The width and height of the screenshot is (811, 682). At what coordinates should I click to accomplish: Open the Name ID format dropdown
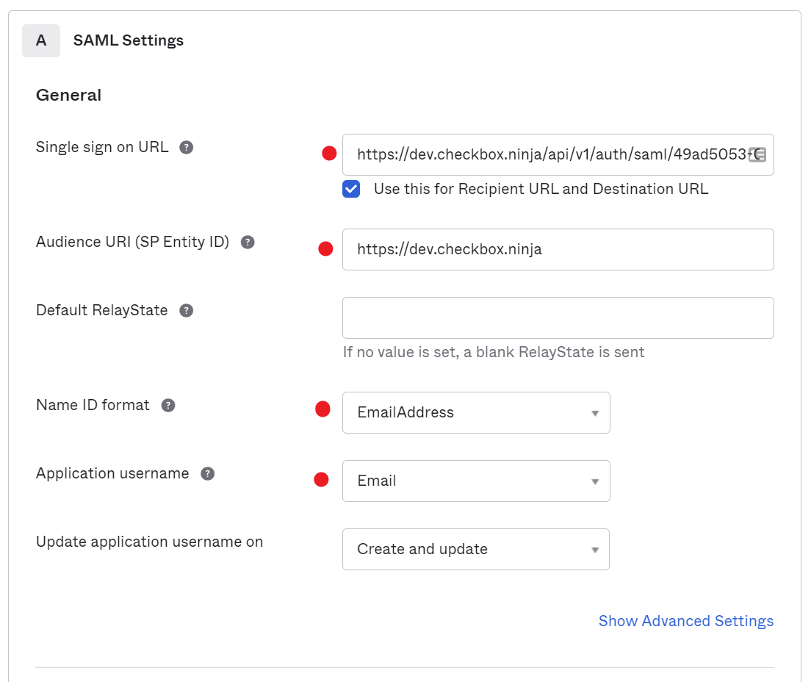476,412
